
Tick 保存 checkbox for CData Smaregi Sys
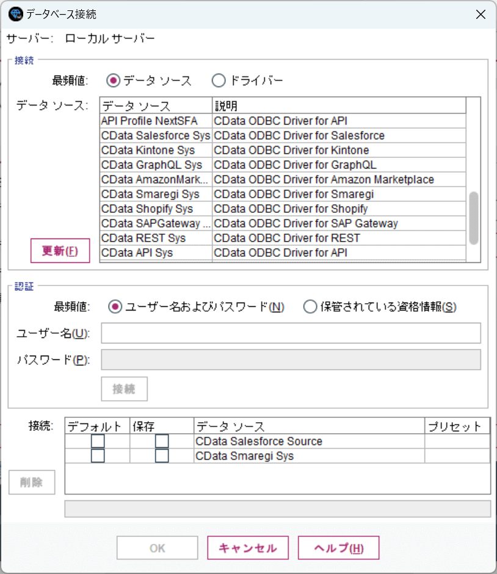tap(162, 456)
